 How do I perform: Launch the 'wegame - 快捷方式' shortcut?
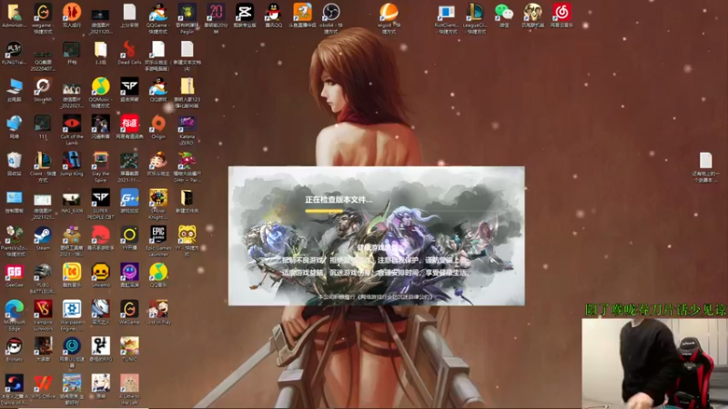tap(43, 13)
